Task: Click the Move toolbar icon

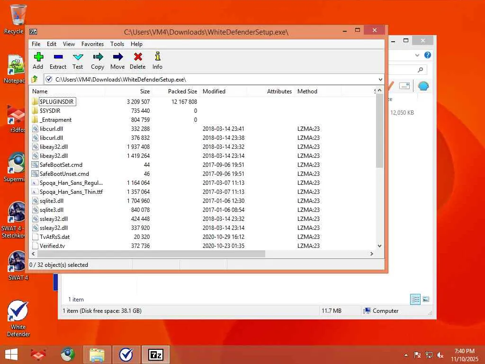Action: tap(117, 61)
